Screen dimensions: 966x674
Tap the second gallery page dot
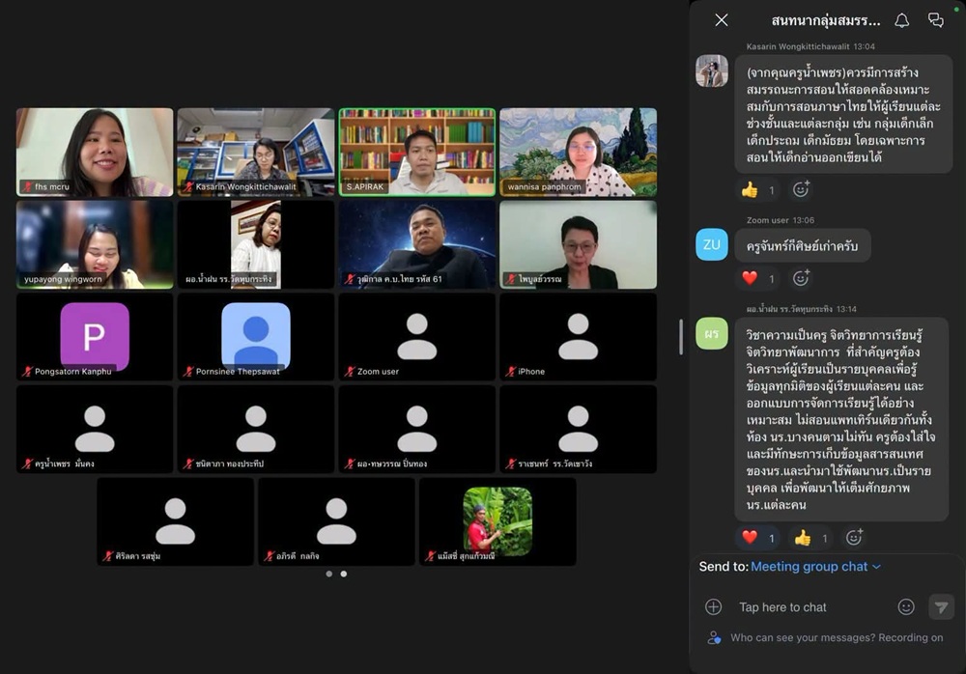coord(344,574)
